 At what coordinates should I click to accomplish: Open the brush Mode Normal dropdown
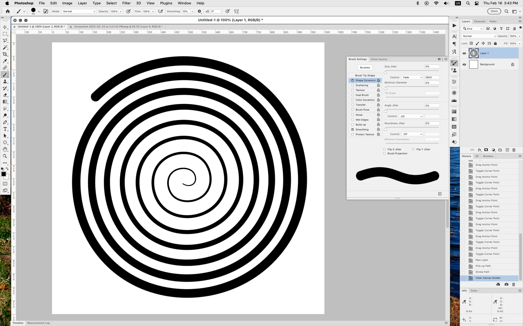point(79,11)
